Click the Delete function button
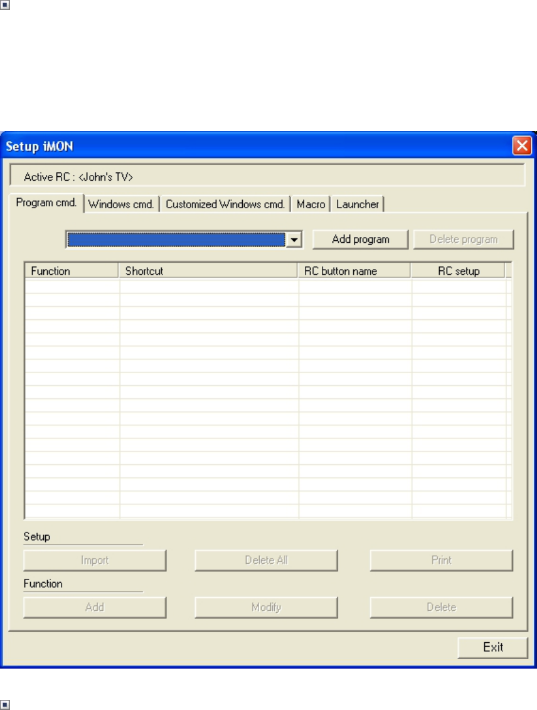Screen dimensions: 537x710 (x=442, y=608)
